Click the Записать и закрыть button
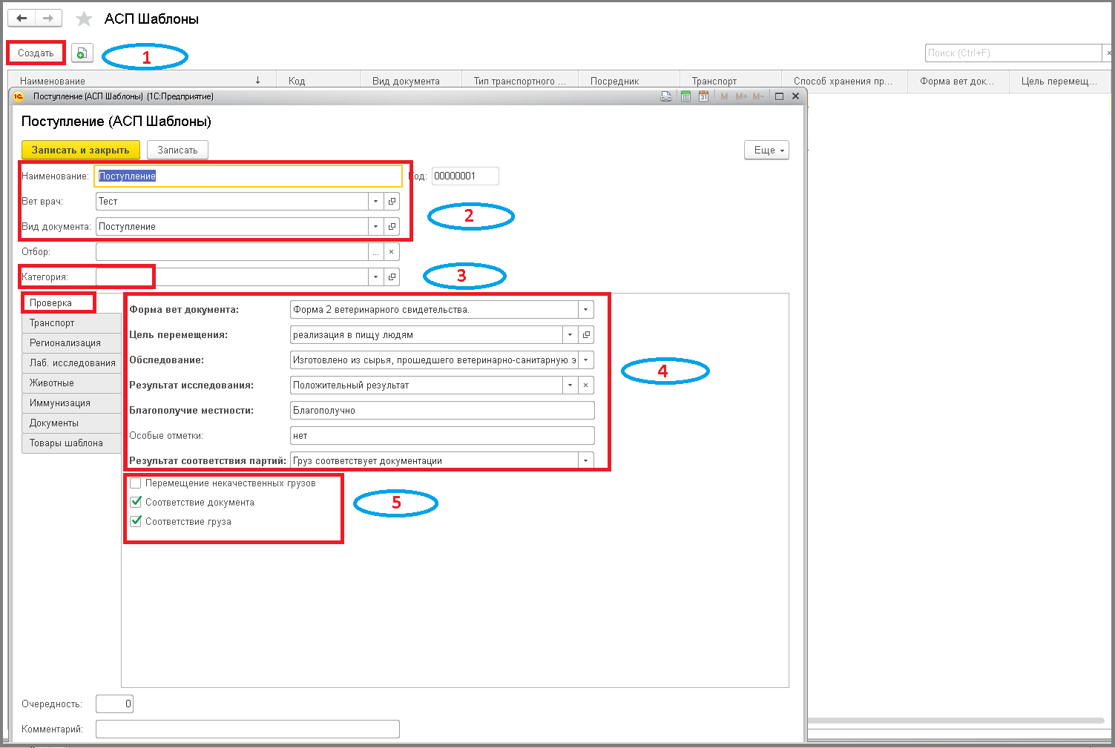The height and width of the screenshot is (748, 1115). (81, 150)
